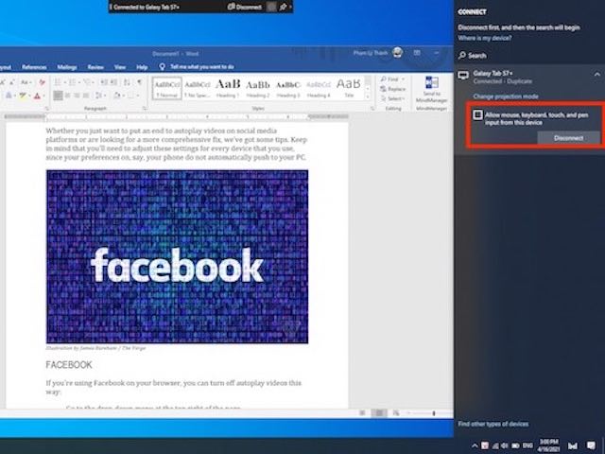Open the shading color dropdown
Image resolution: width=605 pixels, height=454 pixels.
coord(123,96)
